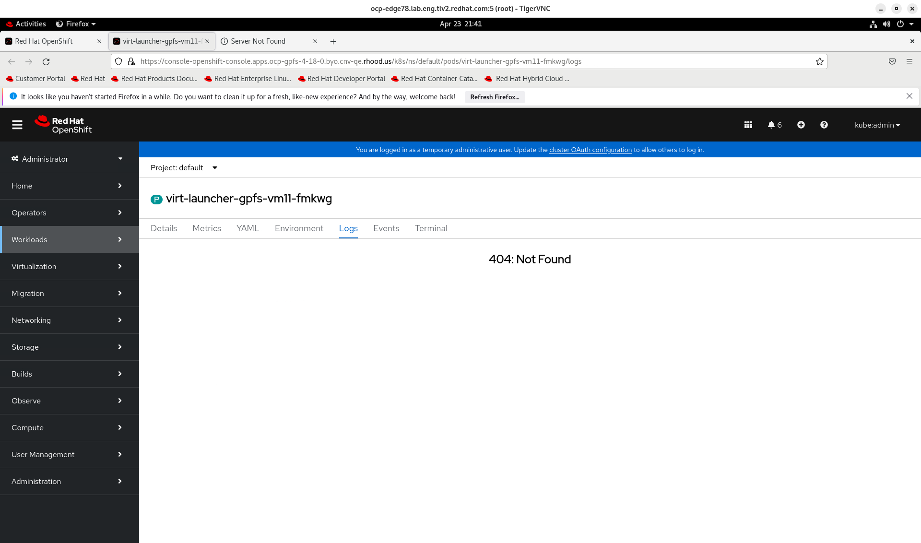Image resolution: width=921 pixels, height=543 pixels.
Task: Open the notifications bell icon
Action: (774, 125)
